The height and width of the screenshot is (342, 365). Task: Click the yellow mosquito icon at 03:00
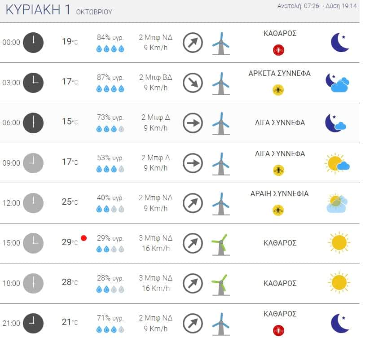point(278,90)
